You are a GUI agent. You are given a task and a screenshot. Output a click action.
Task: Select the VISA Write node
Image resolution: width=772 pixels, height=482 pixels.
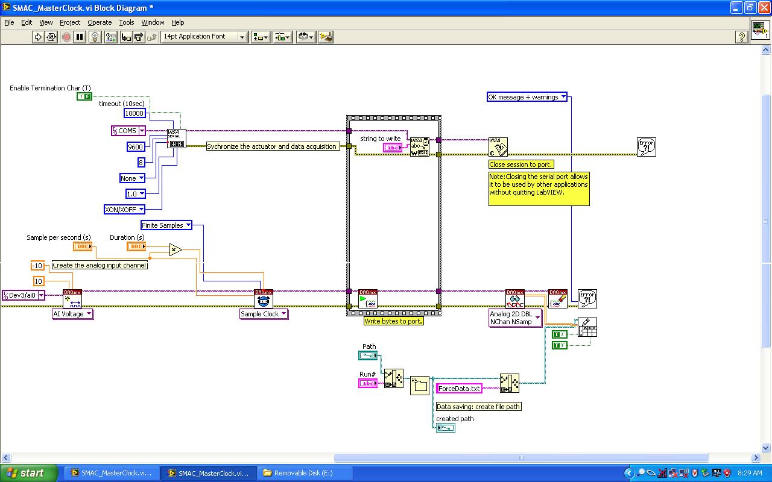coord(419,147)
